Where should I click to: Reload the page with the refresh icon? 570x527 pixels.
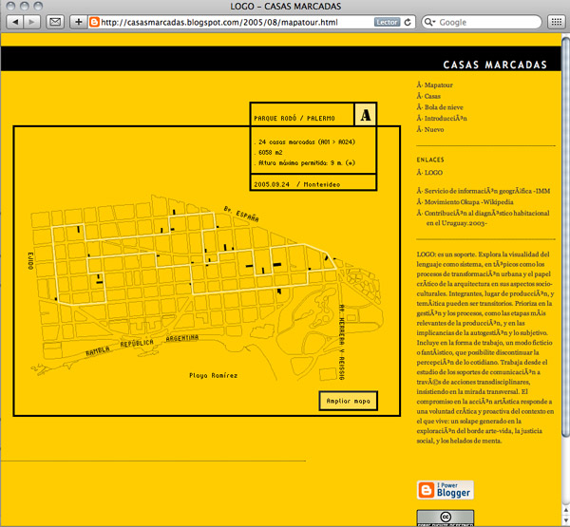pyautogui.click(x=408, y=22)
